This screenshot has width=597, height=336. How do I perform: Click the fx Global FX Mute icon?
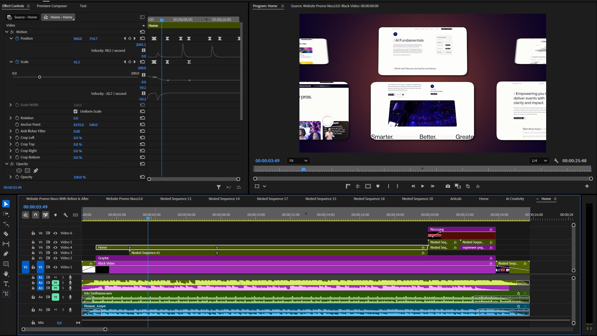(478, 186)
